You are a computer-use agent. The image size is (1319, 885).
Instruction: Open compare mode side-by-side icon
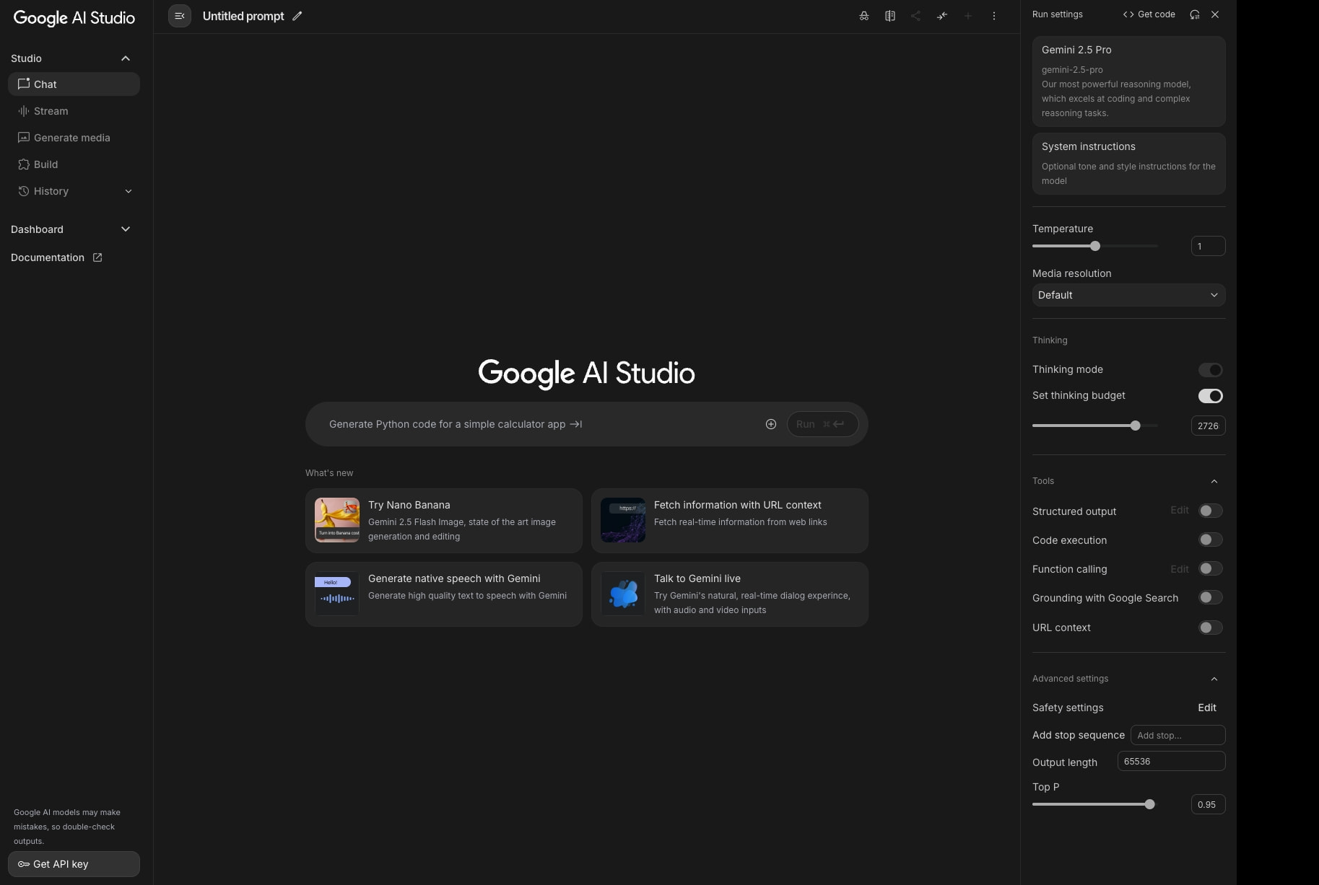coord(890,16)
